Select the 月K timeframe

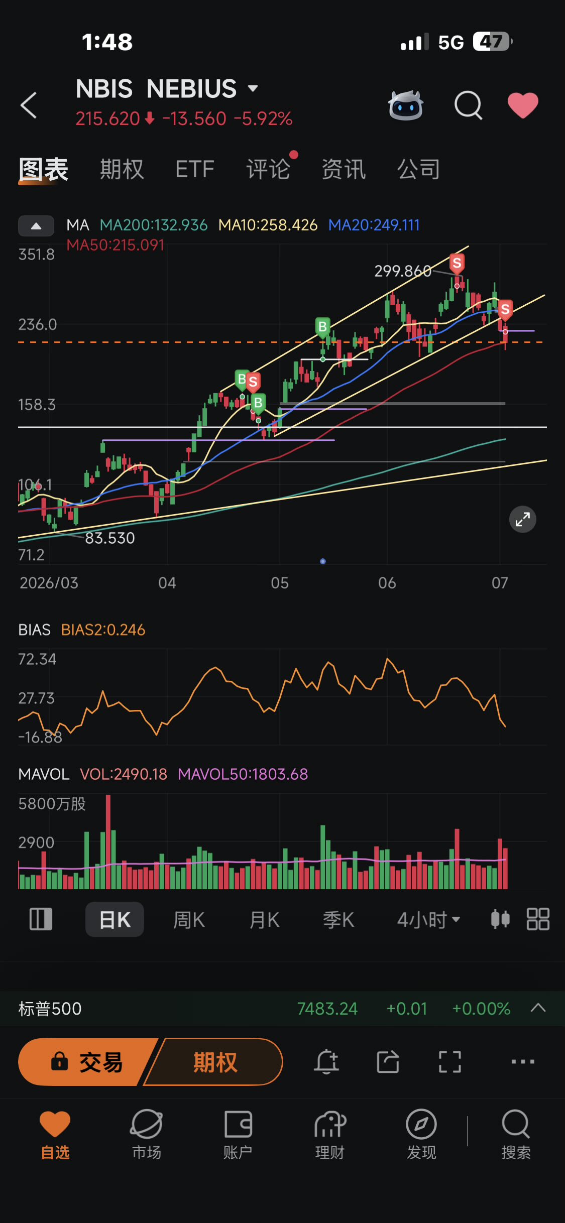264,920
